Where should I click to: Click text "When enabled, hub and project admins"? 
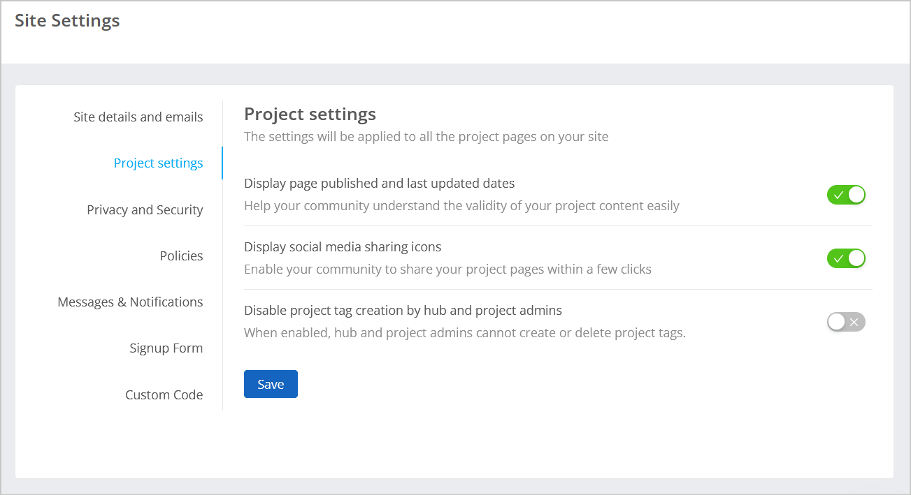[465, 333]
